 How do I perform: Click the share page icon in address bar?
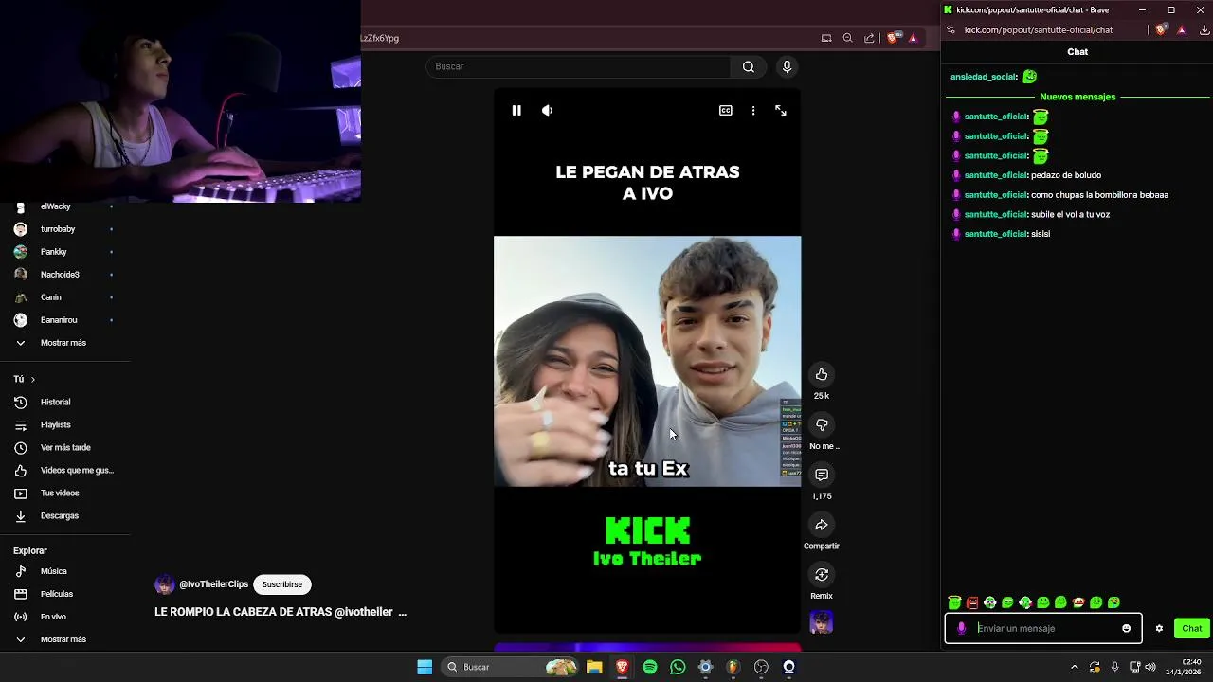(870, 38)
